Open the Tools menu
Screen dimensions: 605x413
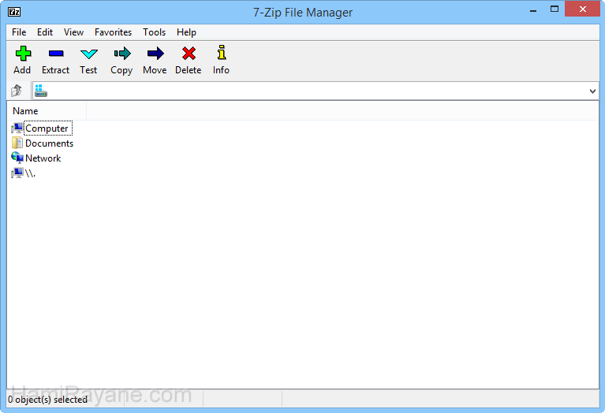pos(155,32)
